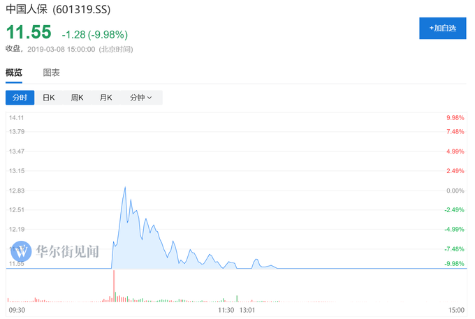
Task: Click the tallest red volume bar
Action: pyautogui.click(x=113, y=286)
